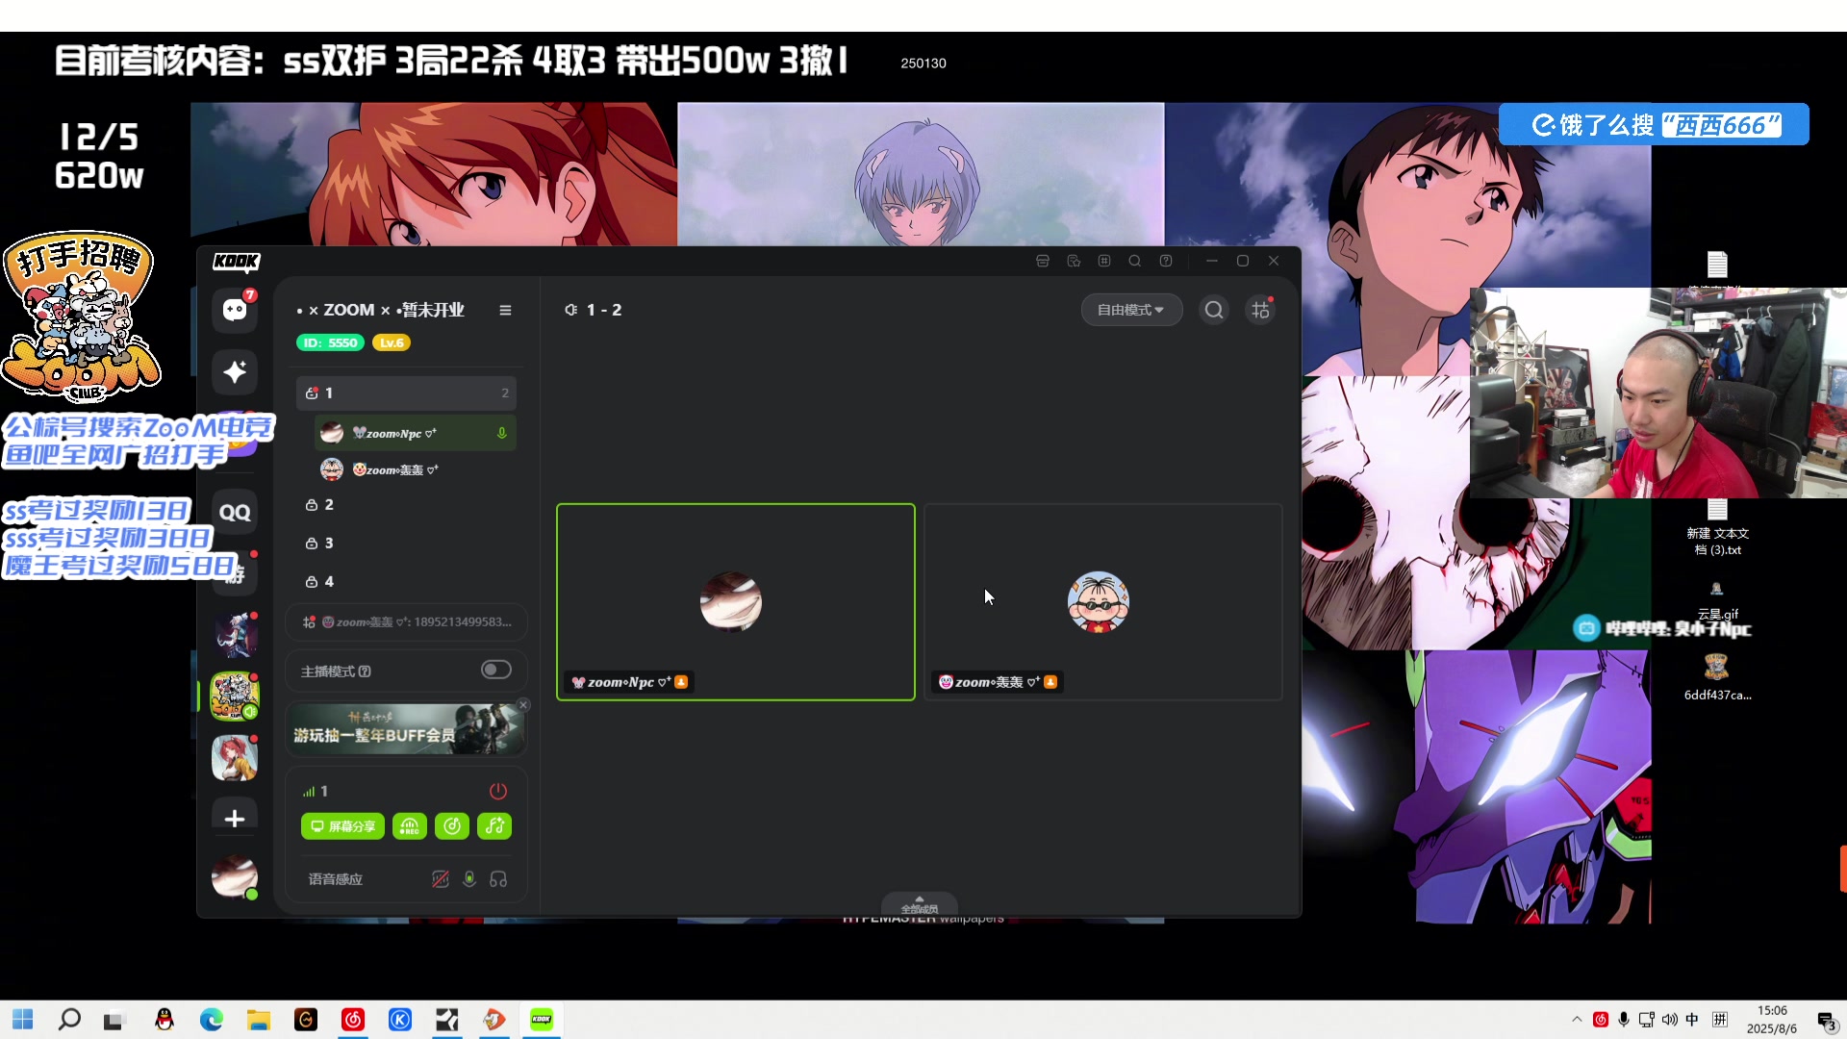
Task: Search in channel with magnifier button
Action: [1214, 310]
